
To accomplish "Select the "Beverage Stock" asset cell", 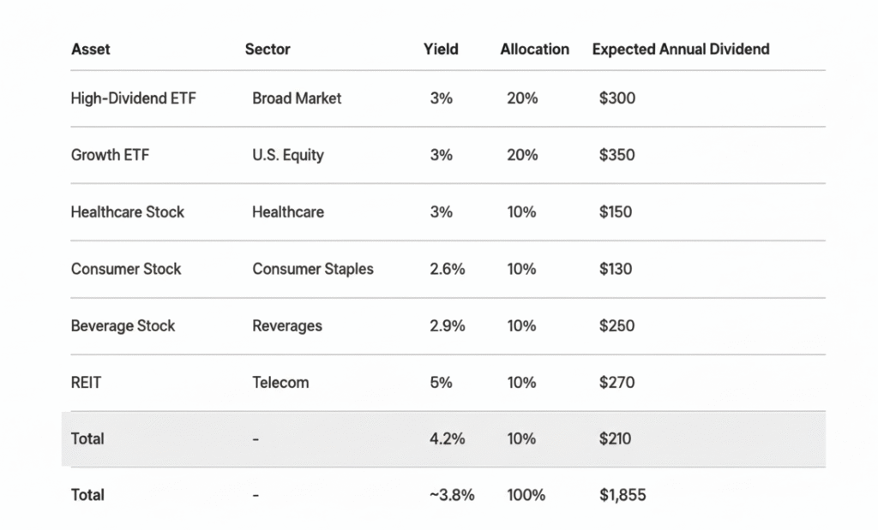I will pos(123,325).
